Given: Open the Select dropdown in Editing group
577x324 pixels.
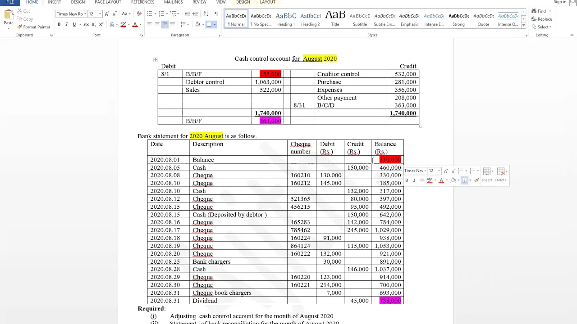Looking at the screenshot, I should (x=541, y=27).
